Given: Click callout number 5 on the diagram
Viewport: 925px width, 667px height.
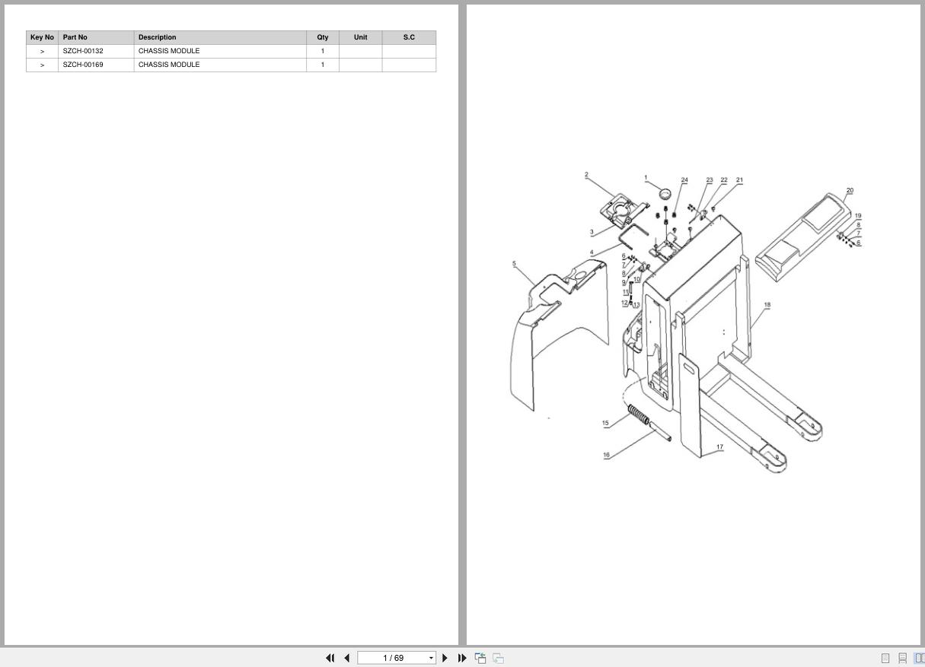Looking at the screenshot, I should [x=514, y=264].
